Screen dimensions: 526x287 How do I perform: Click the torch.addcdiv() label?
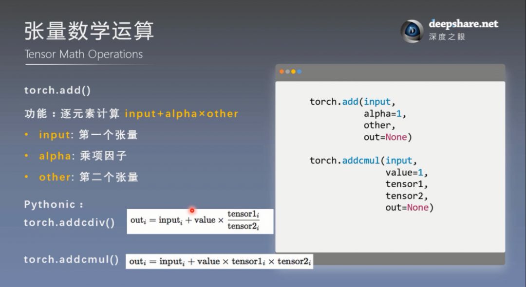pos(69,223)
